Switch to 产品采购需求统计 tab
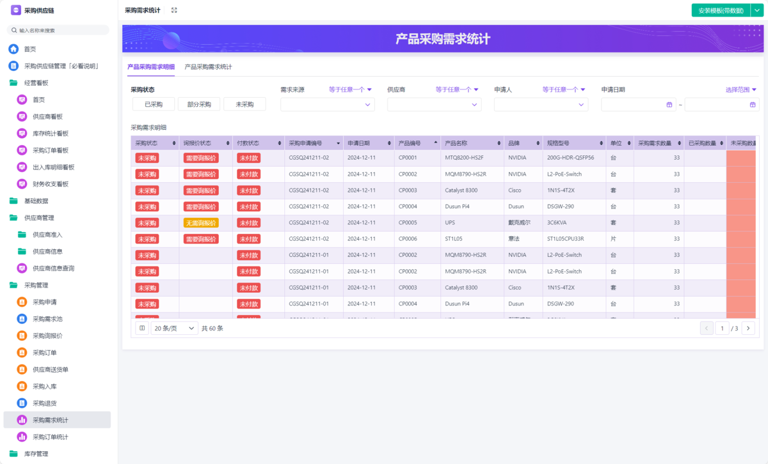768x464 pixels. pyautogui.click(x=208, y=66)
